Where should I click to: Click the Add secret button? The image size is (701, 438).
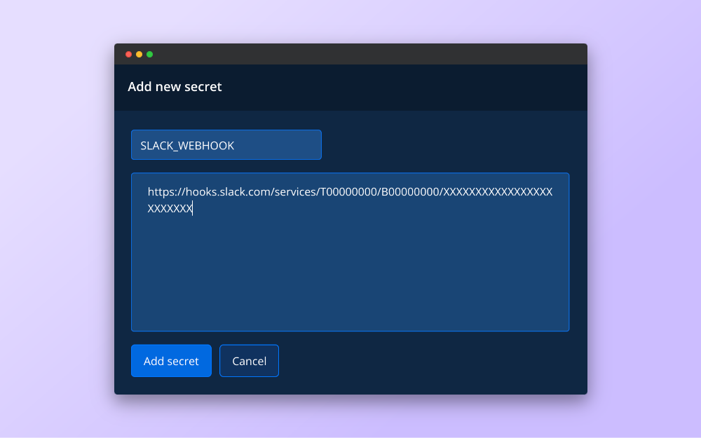coord(171,361)
